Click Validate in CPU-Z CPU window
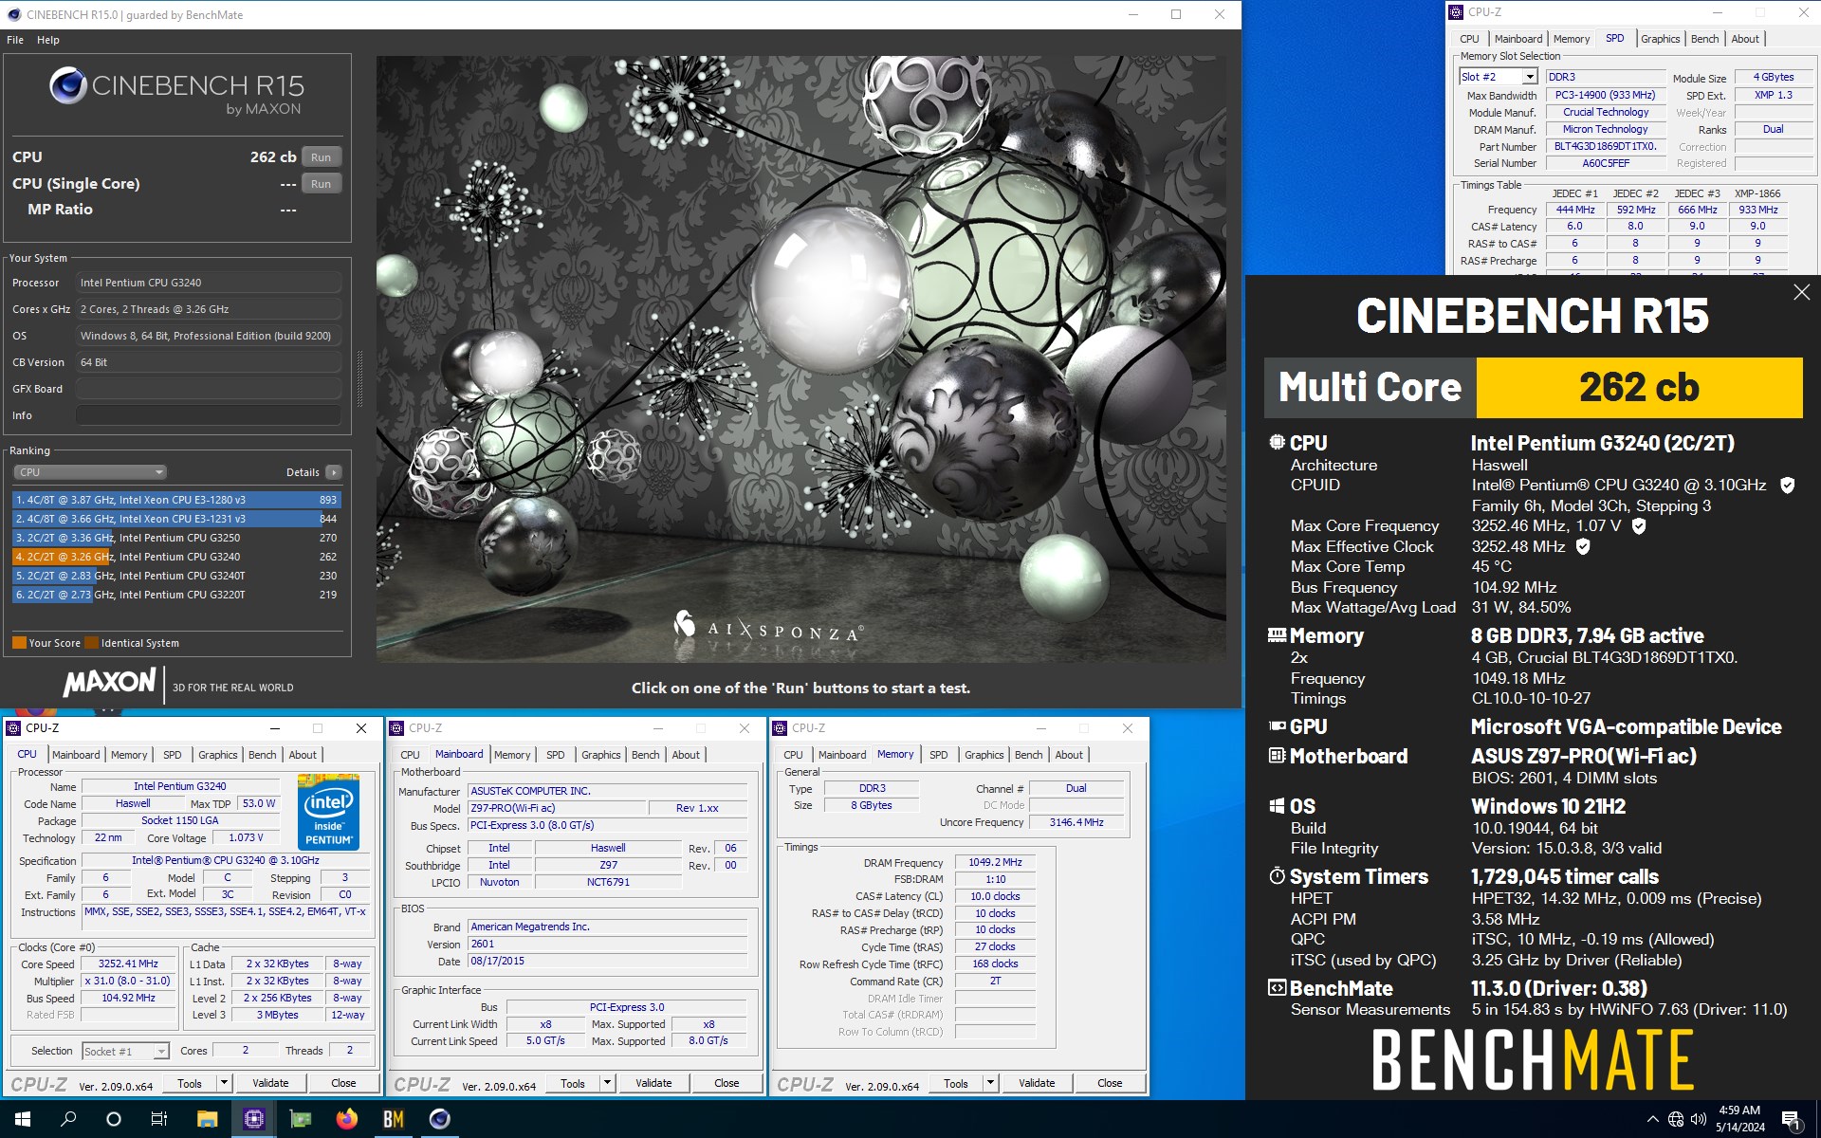This screenshot has height=1138, width=1821. point(270,1083)
